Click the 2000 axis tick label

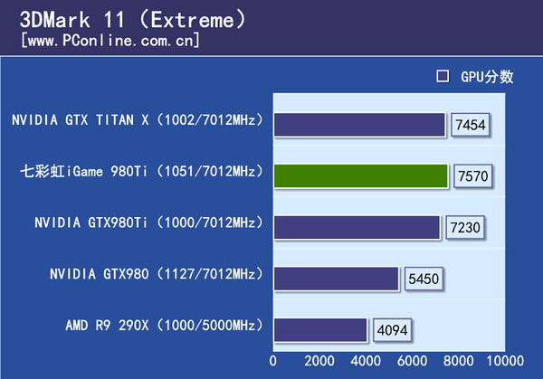[x=319, y=361]
